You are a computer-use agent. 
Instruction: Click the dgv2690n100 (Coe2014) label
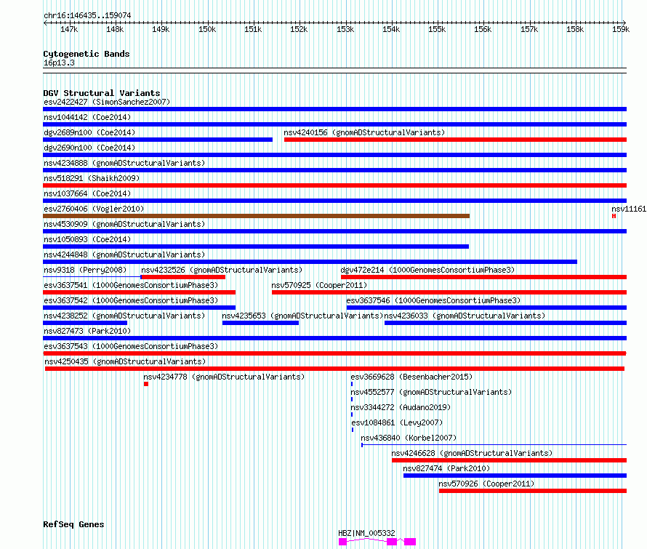coord(89,148)
